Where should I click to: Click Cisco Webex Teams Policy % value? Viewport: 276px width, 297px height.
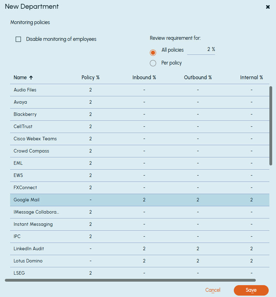click(x=90, y=139)
